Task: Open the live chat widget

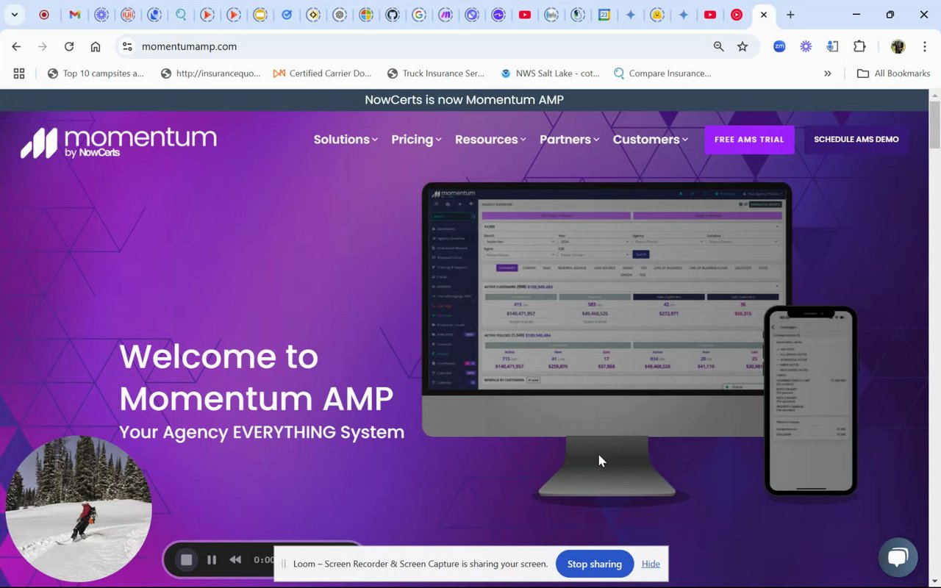Action: pyautogui.click(x=897, y=557)
